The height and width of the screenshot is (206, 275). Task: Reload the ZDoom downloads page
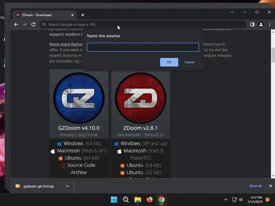pyautogui.click(x=33, y=24)
